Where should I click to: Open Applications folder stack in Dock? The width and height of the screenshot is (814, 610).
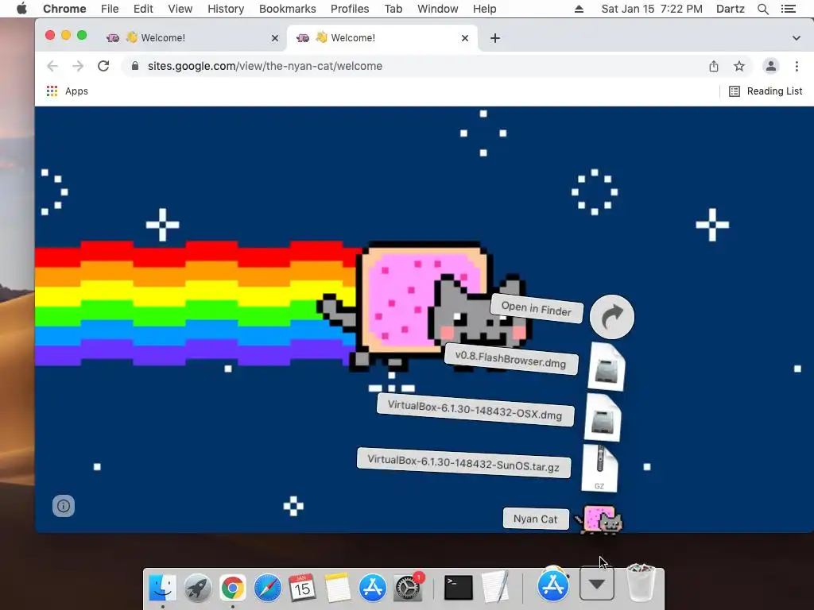[x=553, y=585]
